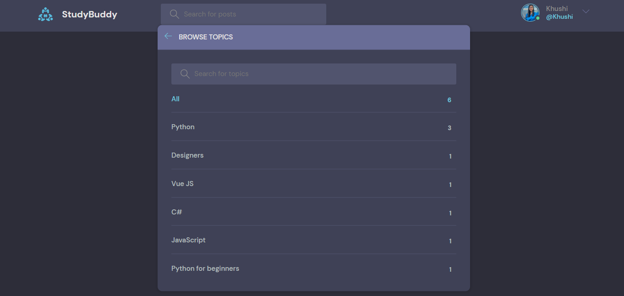Click the StudyBuddy logo icon
The height and width of the screenshot is (296, 624).
(x=45, y=14)
